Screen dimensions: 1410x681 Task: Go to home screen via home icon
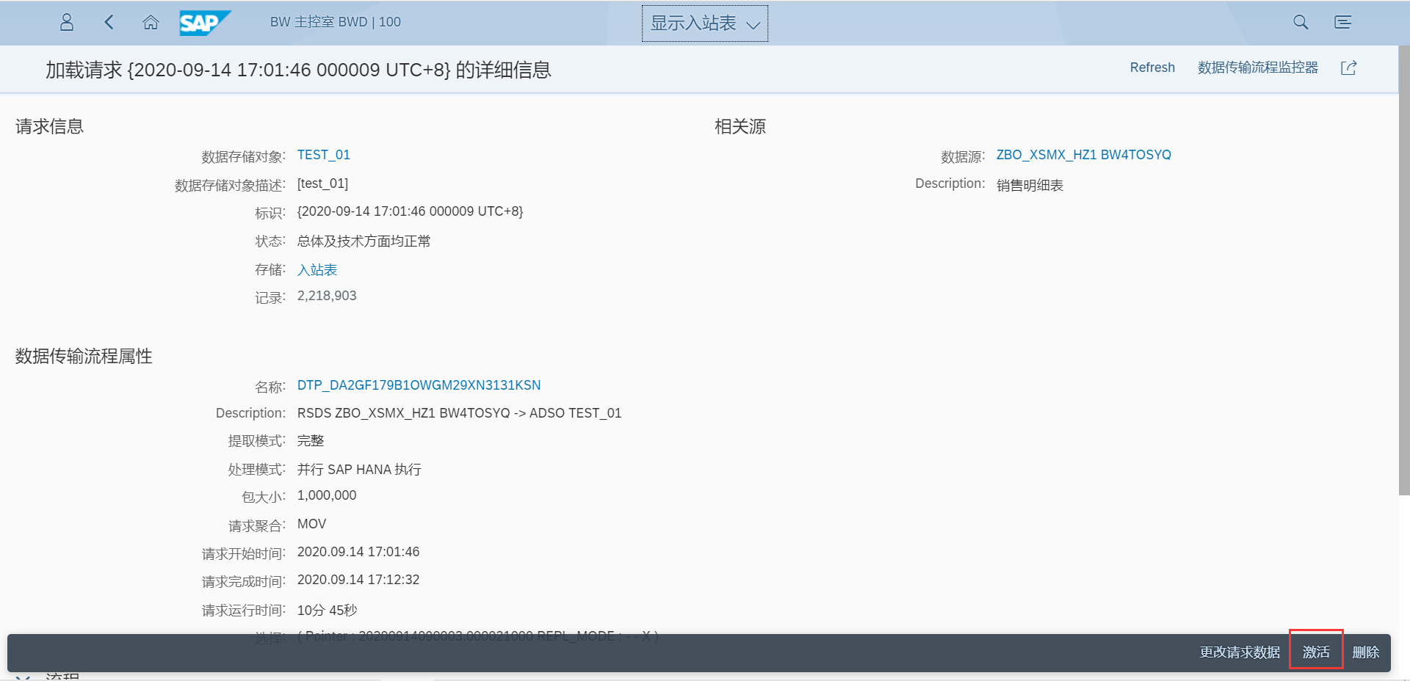coord(151,23)
